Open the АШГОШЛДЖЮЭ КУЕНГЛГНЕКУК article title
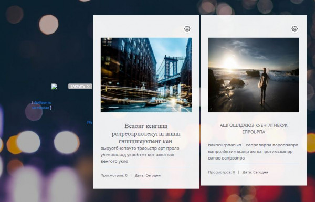This screenshot has width=315, height=202. click(x=254, y=129)
